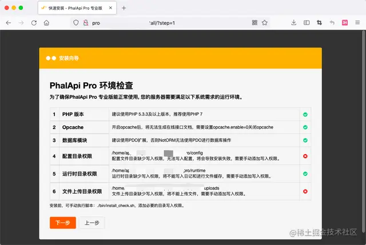Click the 运行时目录权限 row label
The image size is (366, 245).
click(79, 174)
